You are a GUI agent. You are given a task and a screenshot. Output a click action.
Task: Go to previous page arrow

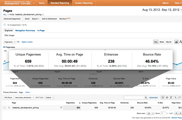[x=176, y=113]
